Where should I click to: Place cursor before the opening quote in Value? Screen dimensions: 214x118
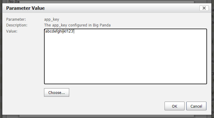coord(45,31)
